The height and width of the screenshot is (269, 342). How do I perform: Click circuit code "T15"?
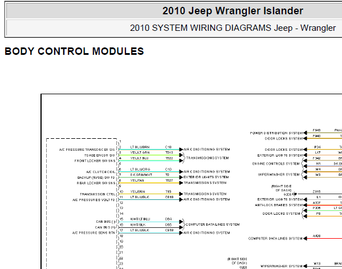point(168,192)
